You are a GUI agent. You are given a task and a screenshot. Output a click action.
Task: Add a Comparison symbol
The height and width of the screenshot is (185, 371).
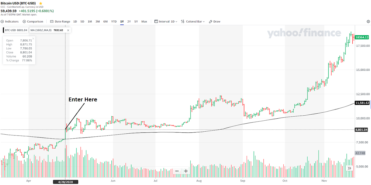tap(33, 22)
